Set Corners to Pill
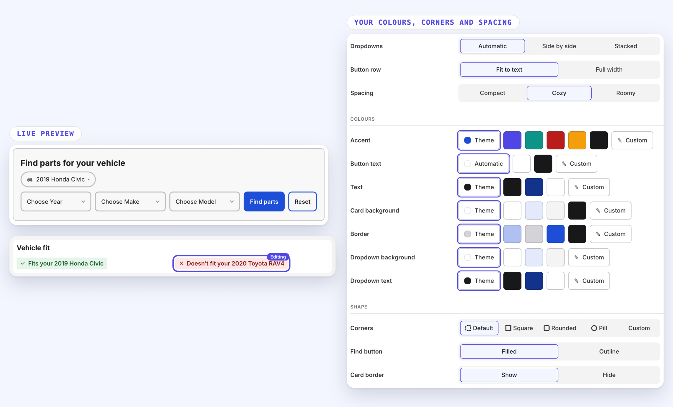The width and height of the screenshot is (673, 407). 599,328
